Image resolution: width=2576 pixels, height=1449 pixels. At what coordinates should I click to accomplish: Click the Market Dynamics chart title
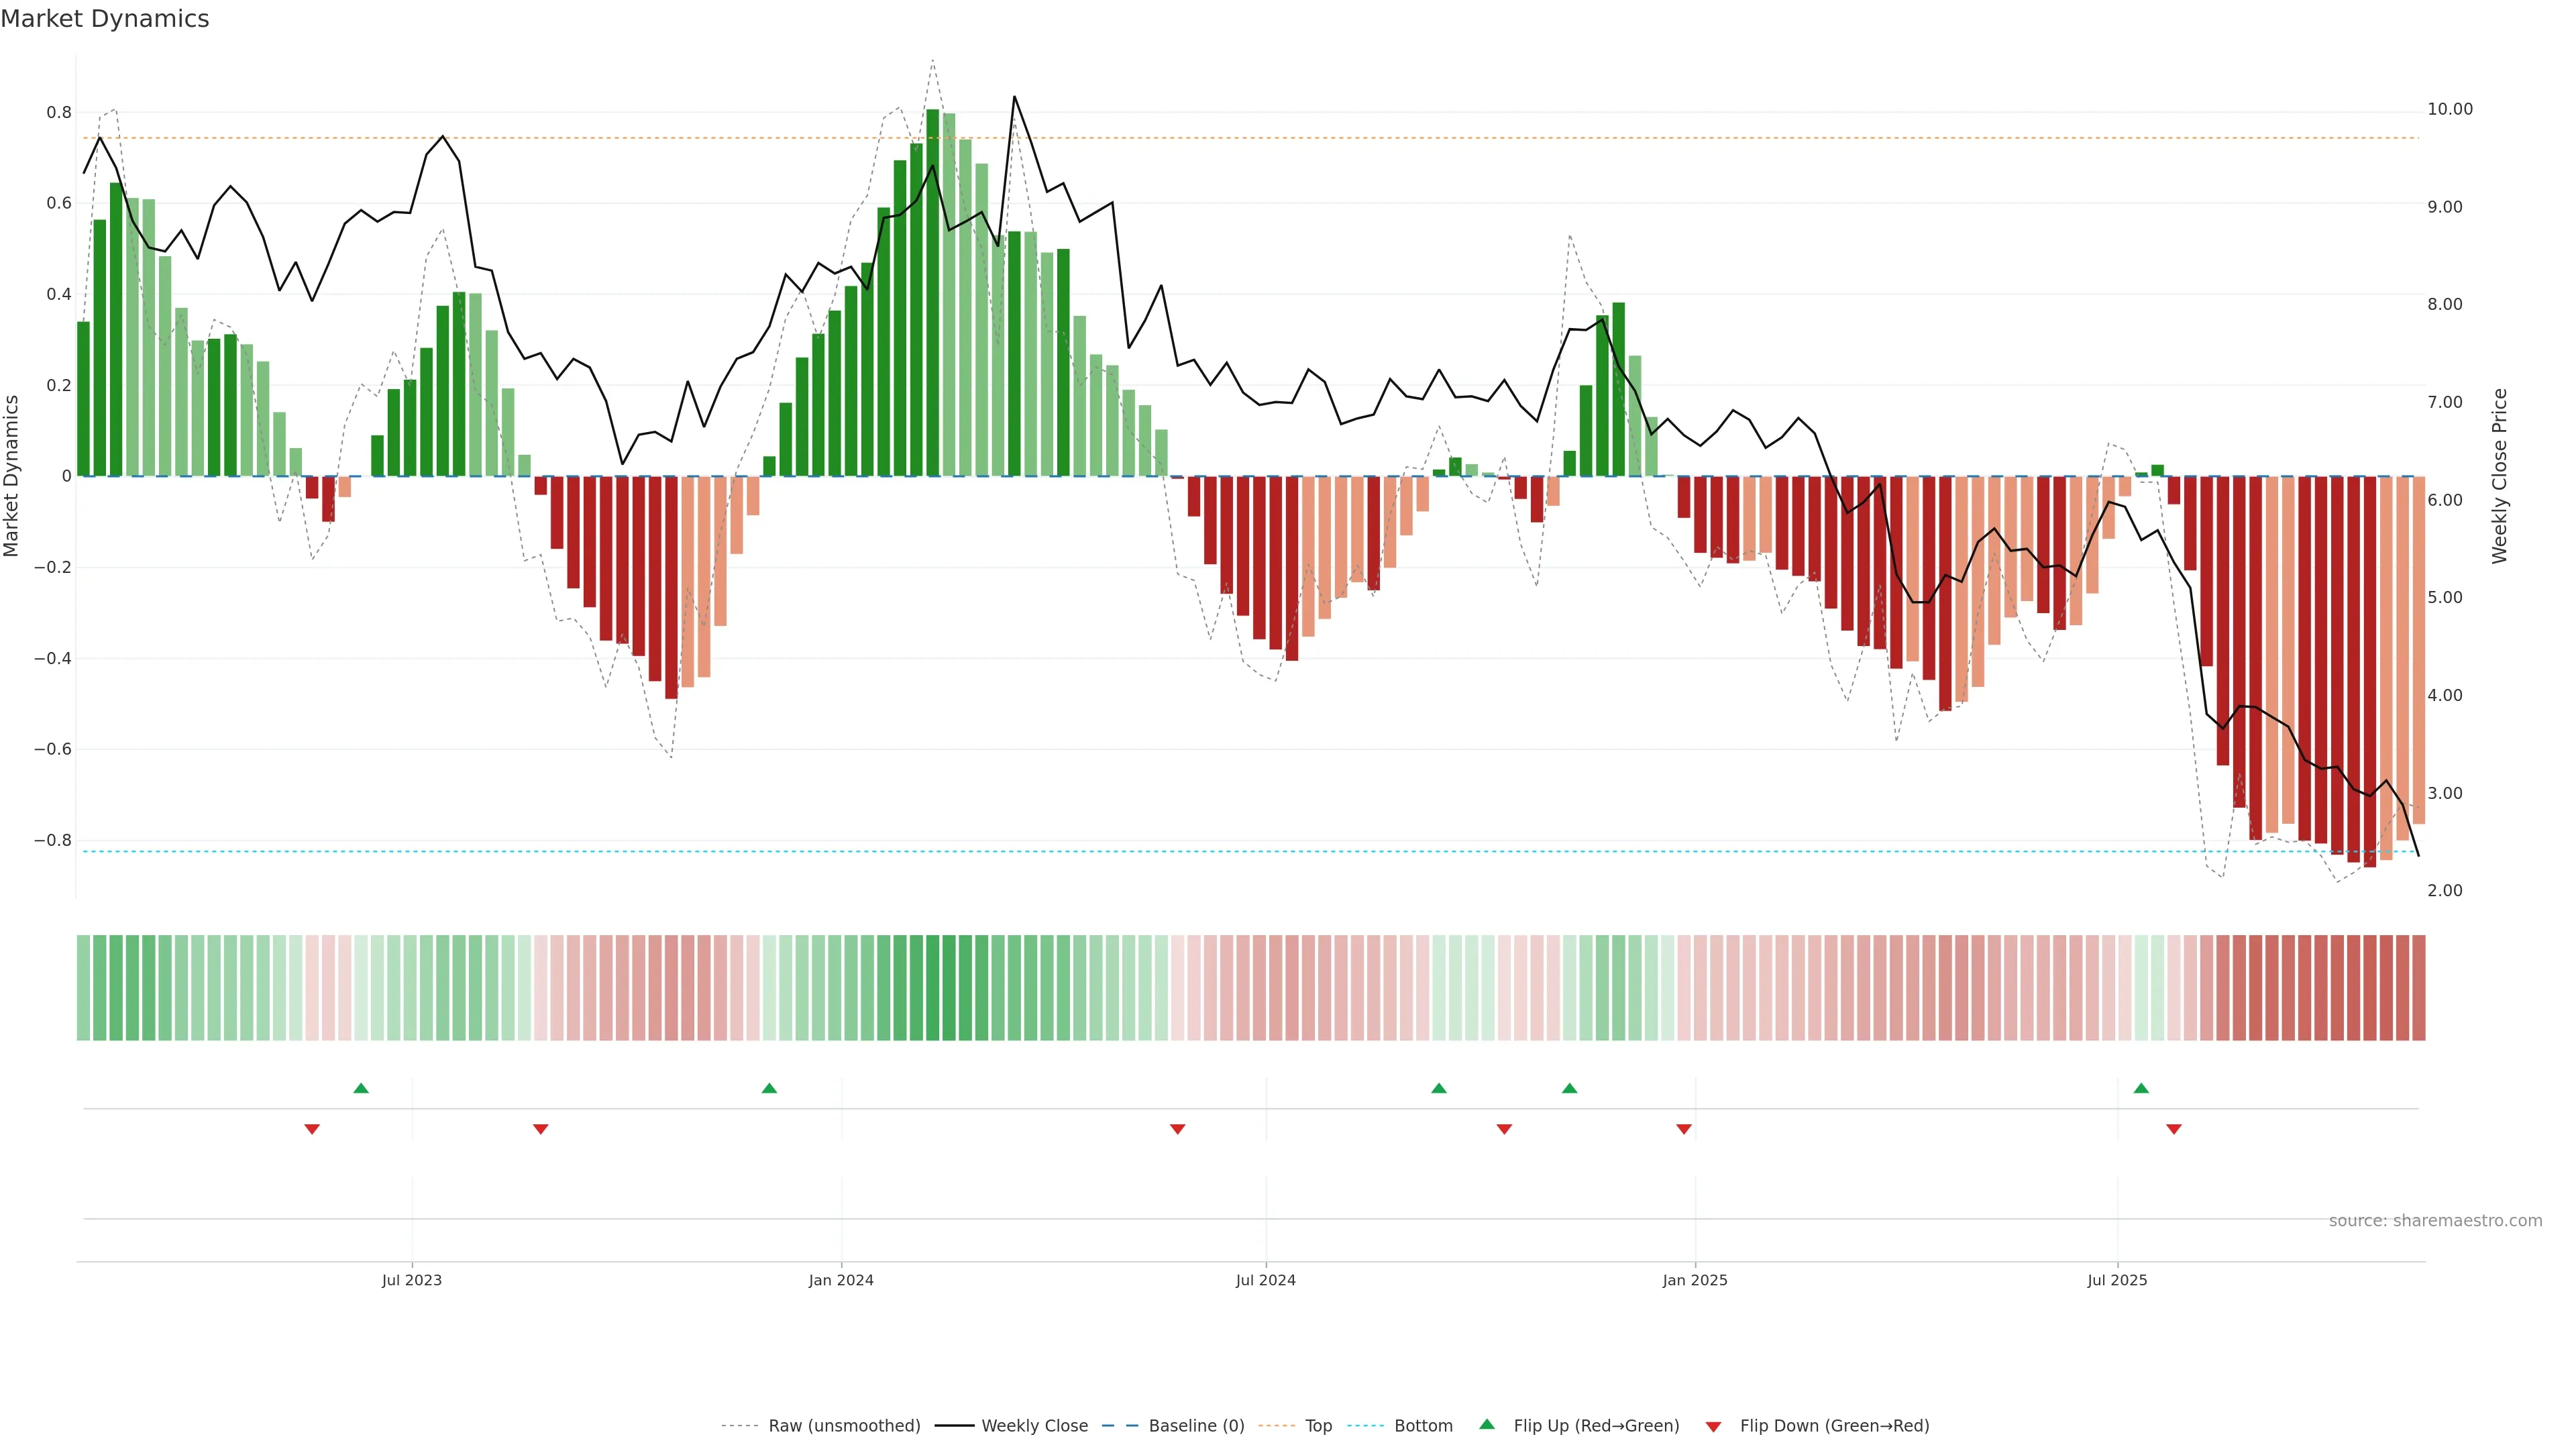(x=105, y=19)
